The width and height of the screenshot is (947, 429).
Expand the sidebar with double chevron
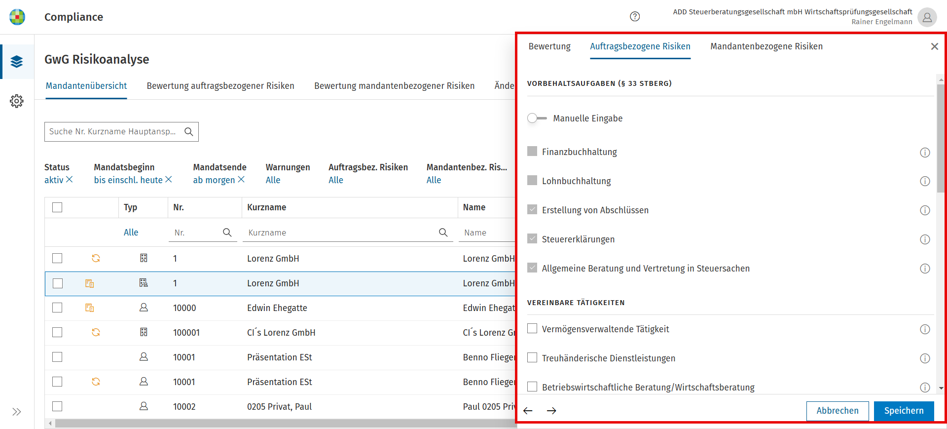(17, 412)
